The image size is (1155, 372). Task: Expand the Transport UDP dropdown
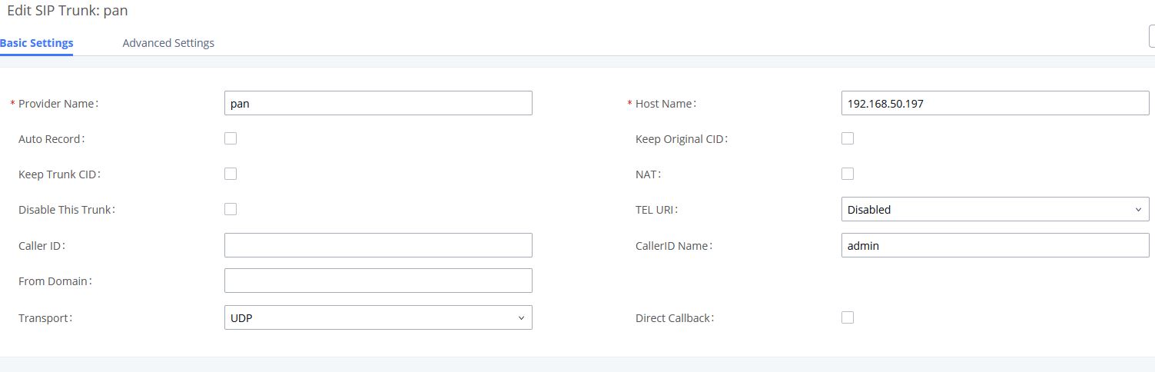(377, 317)
